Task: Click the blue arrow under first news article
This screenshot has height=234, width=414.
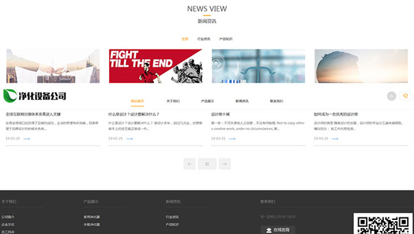Action: [x=27, y=138]
